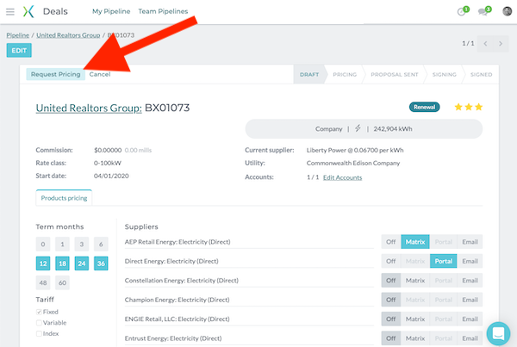Open the hamburger main menu
This screenshot has height=347, width=517.
(10, 12)
